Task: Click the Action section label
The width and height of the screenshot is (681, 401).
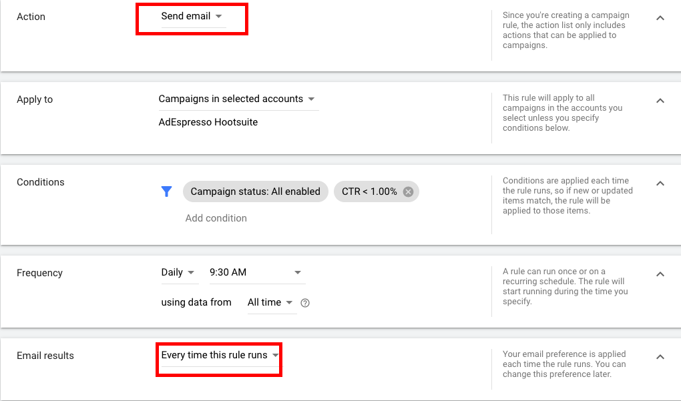Action: tap(31, 17)
